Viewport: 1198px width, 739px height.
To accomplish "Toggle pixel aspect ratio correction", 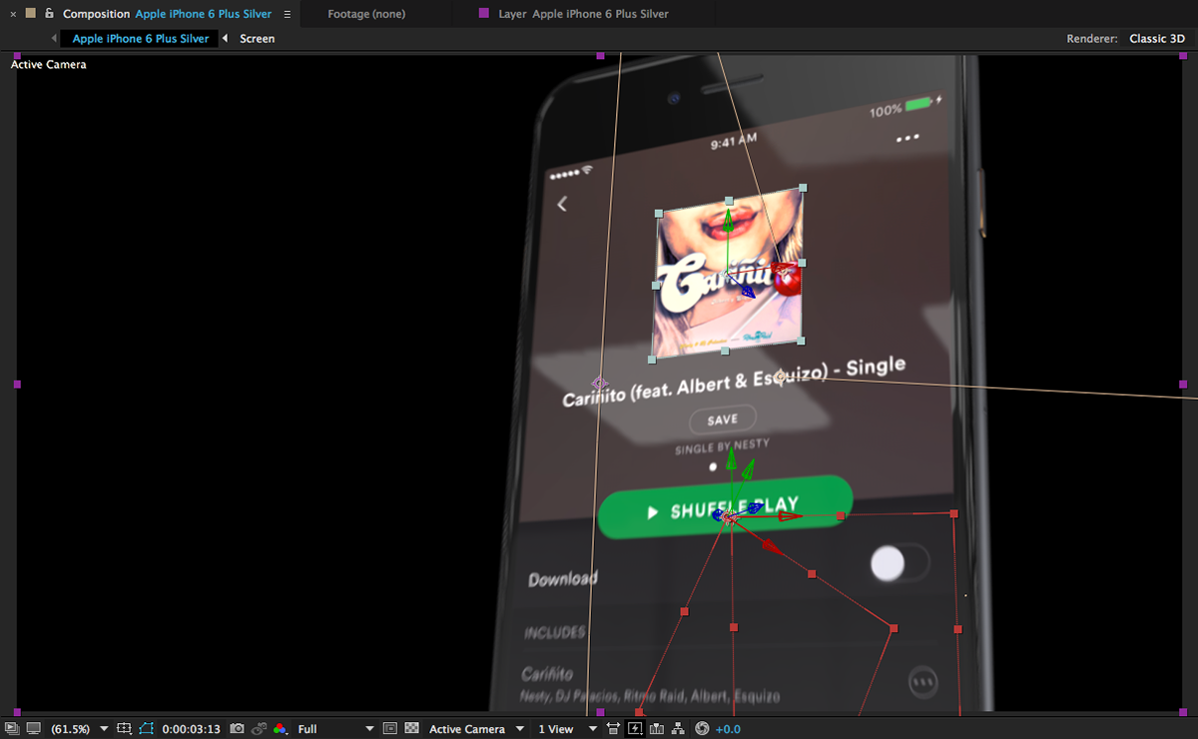I will [x=613, y=729].
